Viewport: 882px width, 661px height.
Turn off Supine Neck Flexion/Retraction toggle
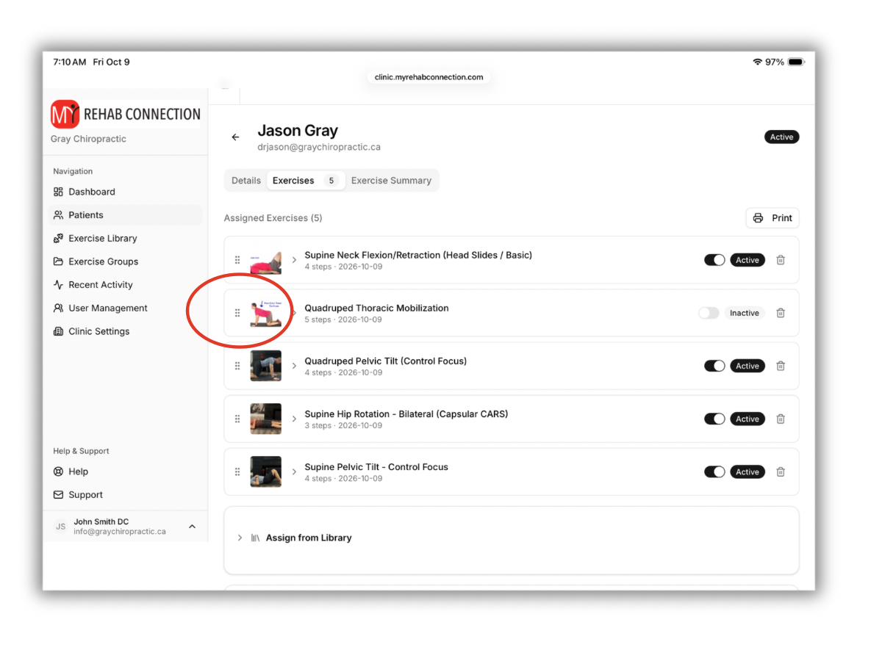pos(714,260)
